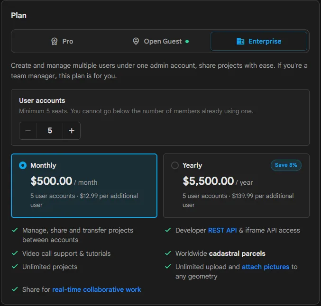Open real-time collaborative work link

[x=97, y=289]
